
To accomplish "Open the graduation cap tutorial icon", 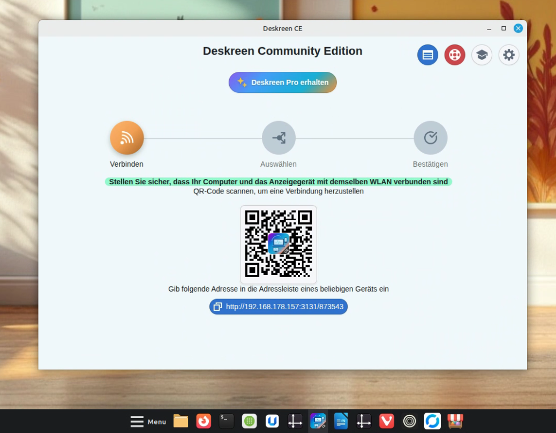I will 482,55.
